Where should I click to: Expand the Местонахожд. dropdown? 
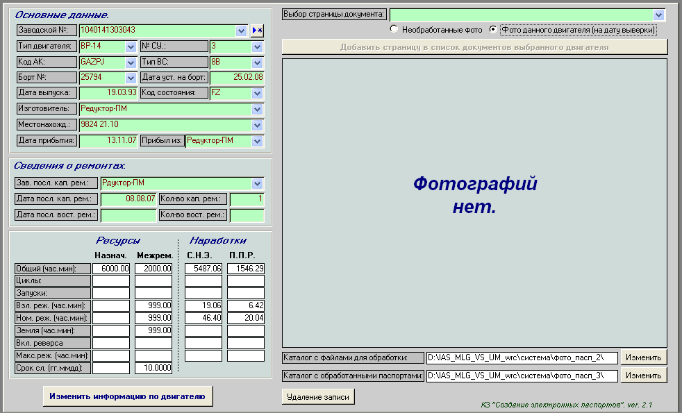point(258,125)
